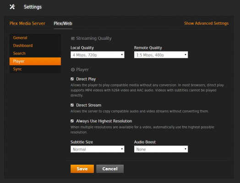This screenshot has height=183, width=240.
Task: Select the highlighted Player sidebar item
Action: tap(35, 61)
